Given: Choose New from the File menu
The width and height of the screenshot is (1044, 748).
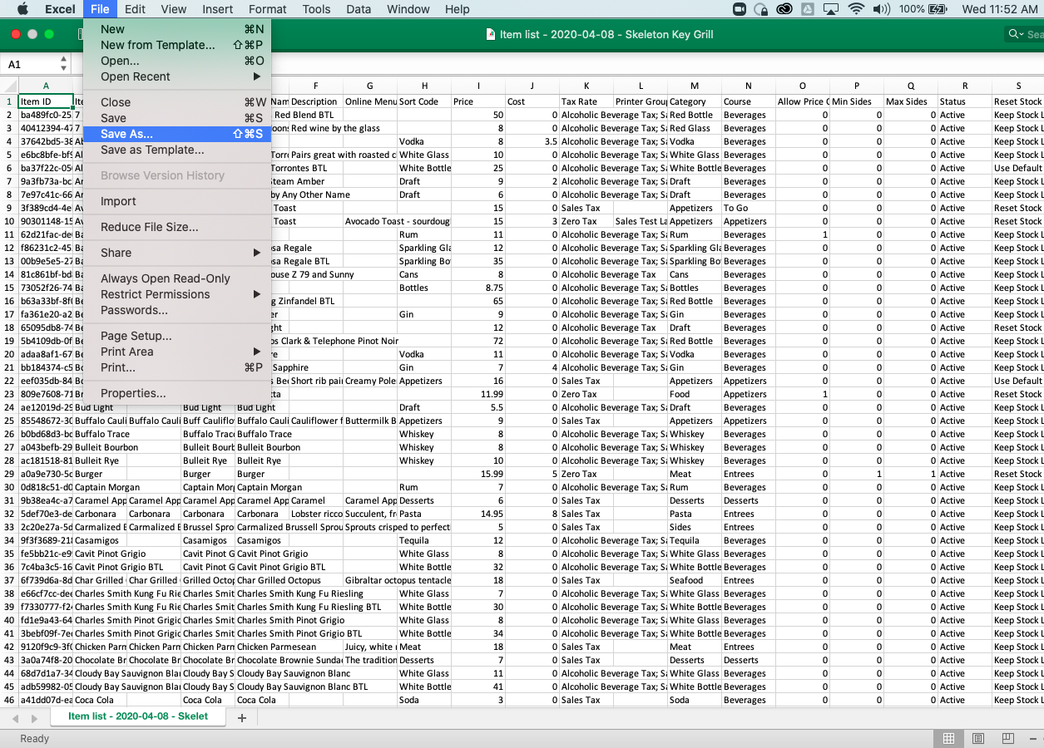Looking at the screenshot, I should coord(177,29).
